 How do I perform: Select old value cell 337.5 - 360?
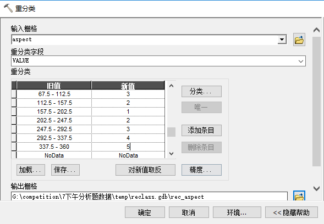click(x=54, y=147)
